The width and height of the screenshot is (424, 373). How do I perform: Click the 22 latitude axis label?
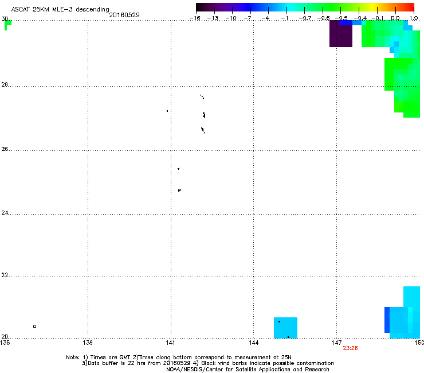(5, 275)
